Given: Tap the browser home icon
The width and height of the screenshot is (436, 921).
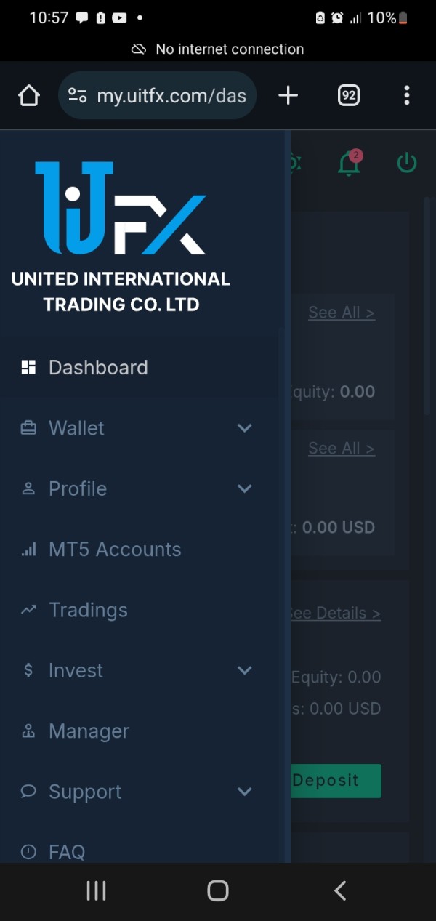Looking at the screenshot, I should tap(29, 95).
